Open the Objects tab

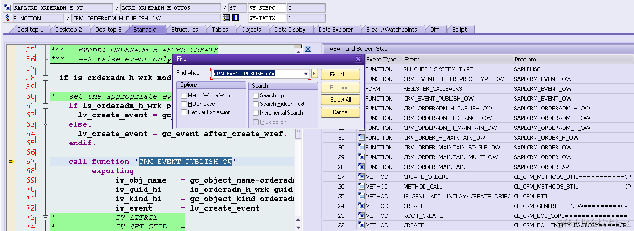pos(251,29)
